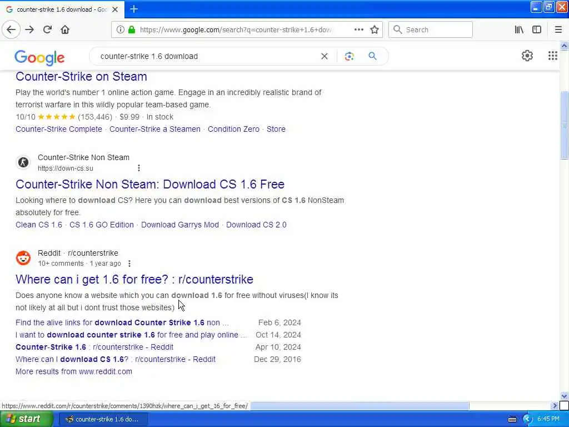Open the browser home page

point(65,29)
